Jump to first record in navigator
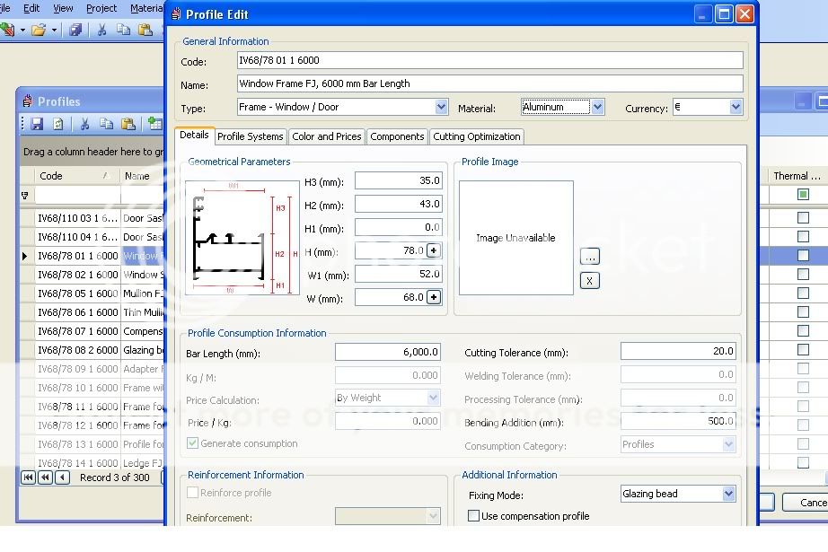This screenshot has height=552, width=828. pos(28,478)
